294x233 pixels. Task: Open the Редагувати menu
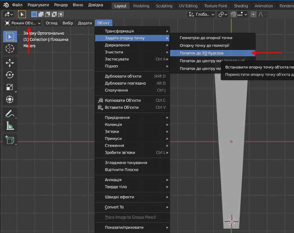[x=38, y=5]
